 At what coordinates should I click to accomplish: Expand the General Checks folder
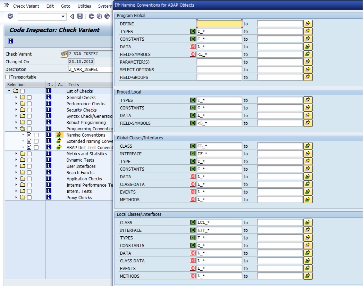click(x=16, y=97)
